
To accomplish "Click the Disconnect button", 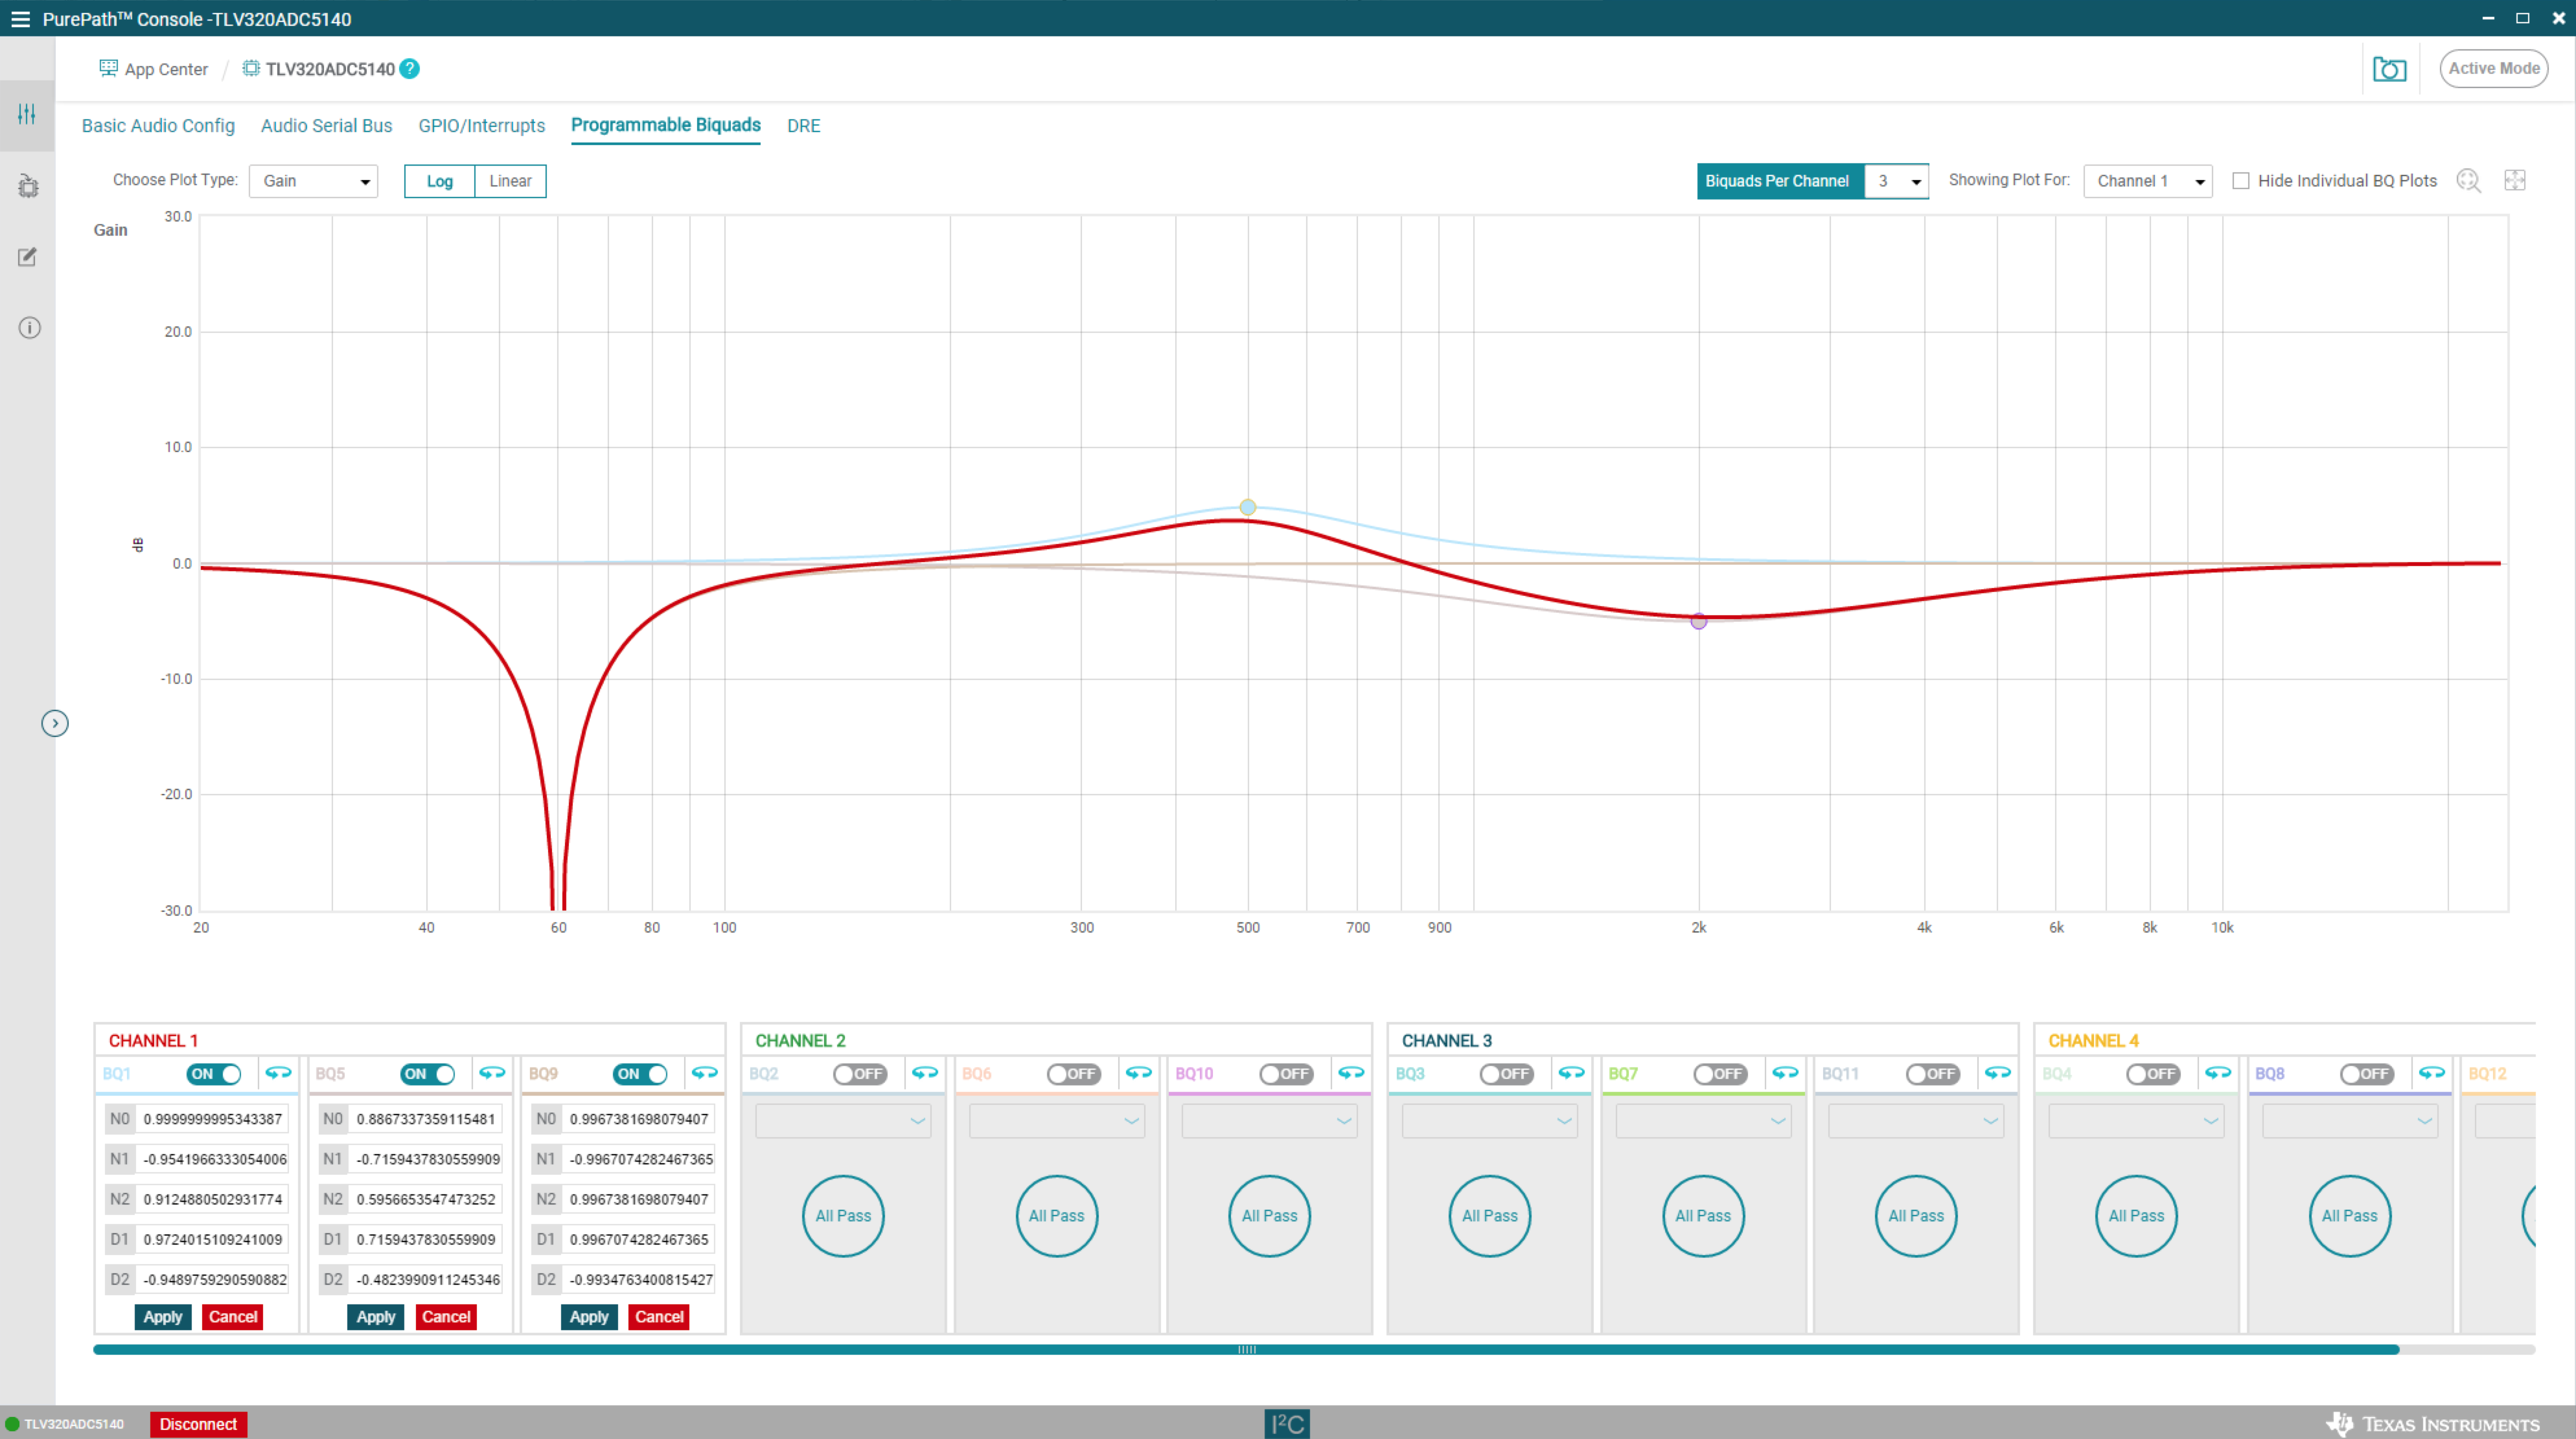I will click(198, 1424).
